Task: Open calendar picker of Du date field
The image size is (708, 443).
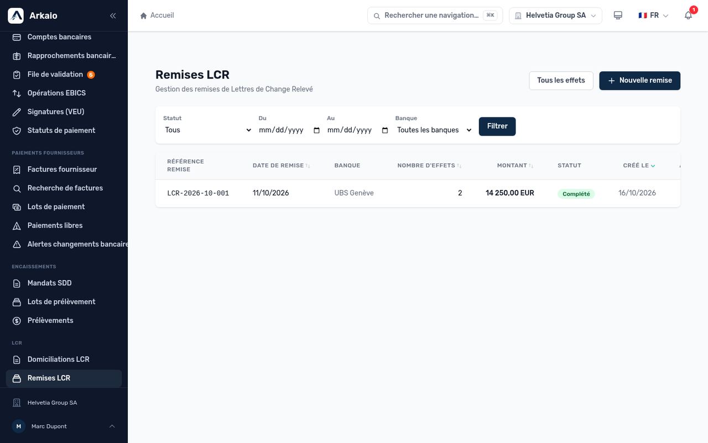Action: pyautogui.click(x=316, y=130)
